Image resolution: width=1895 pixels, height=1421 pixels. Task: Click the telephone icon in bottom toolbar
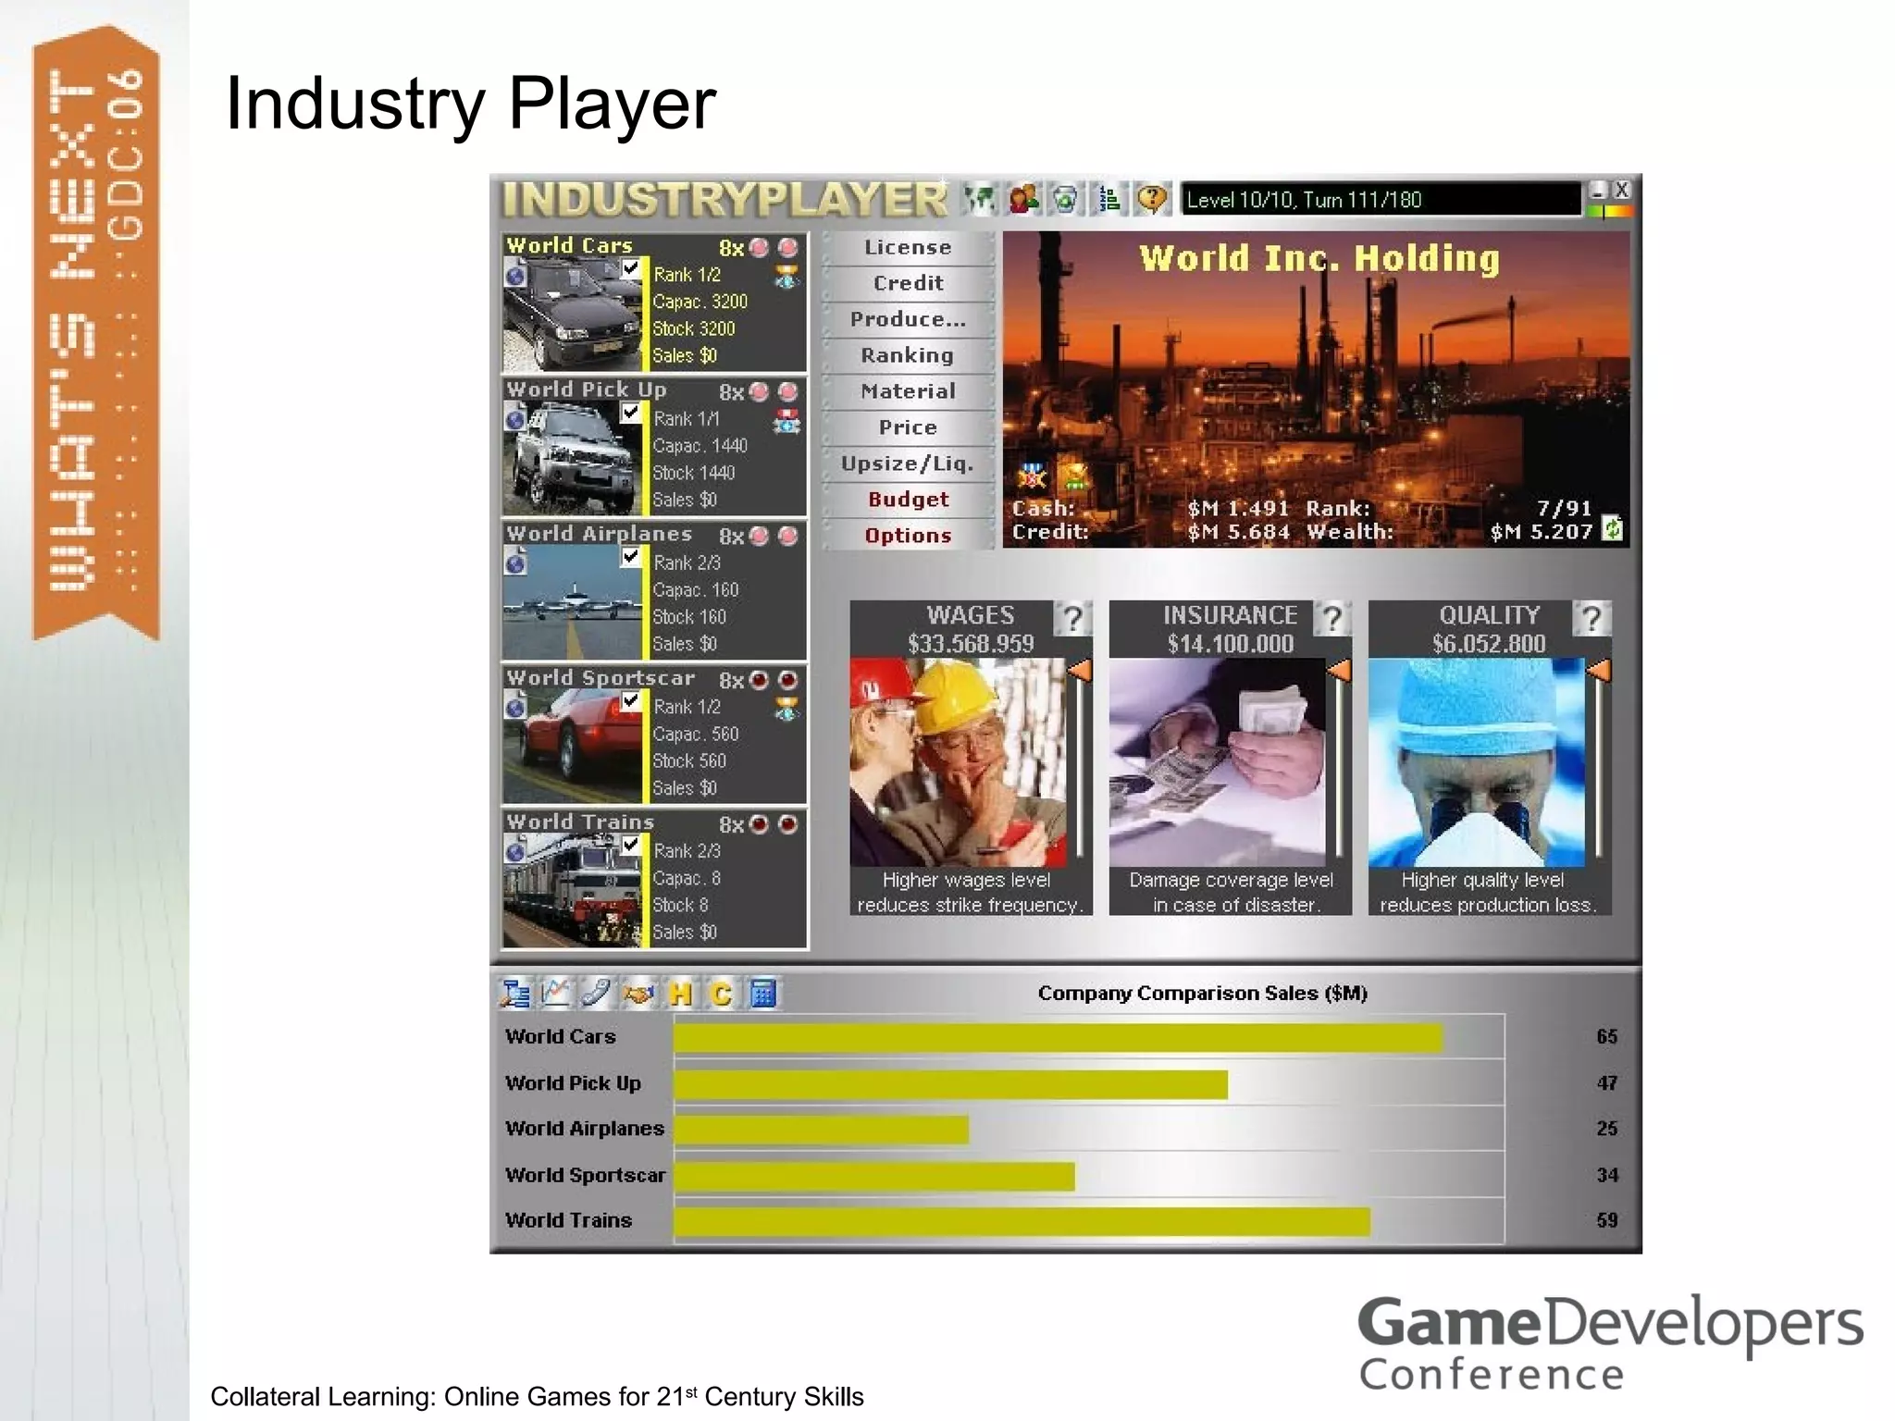point(597,993)
